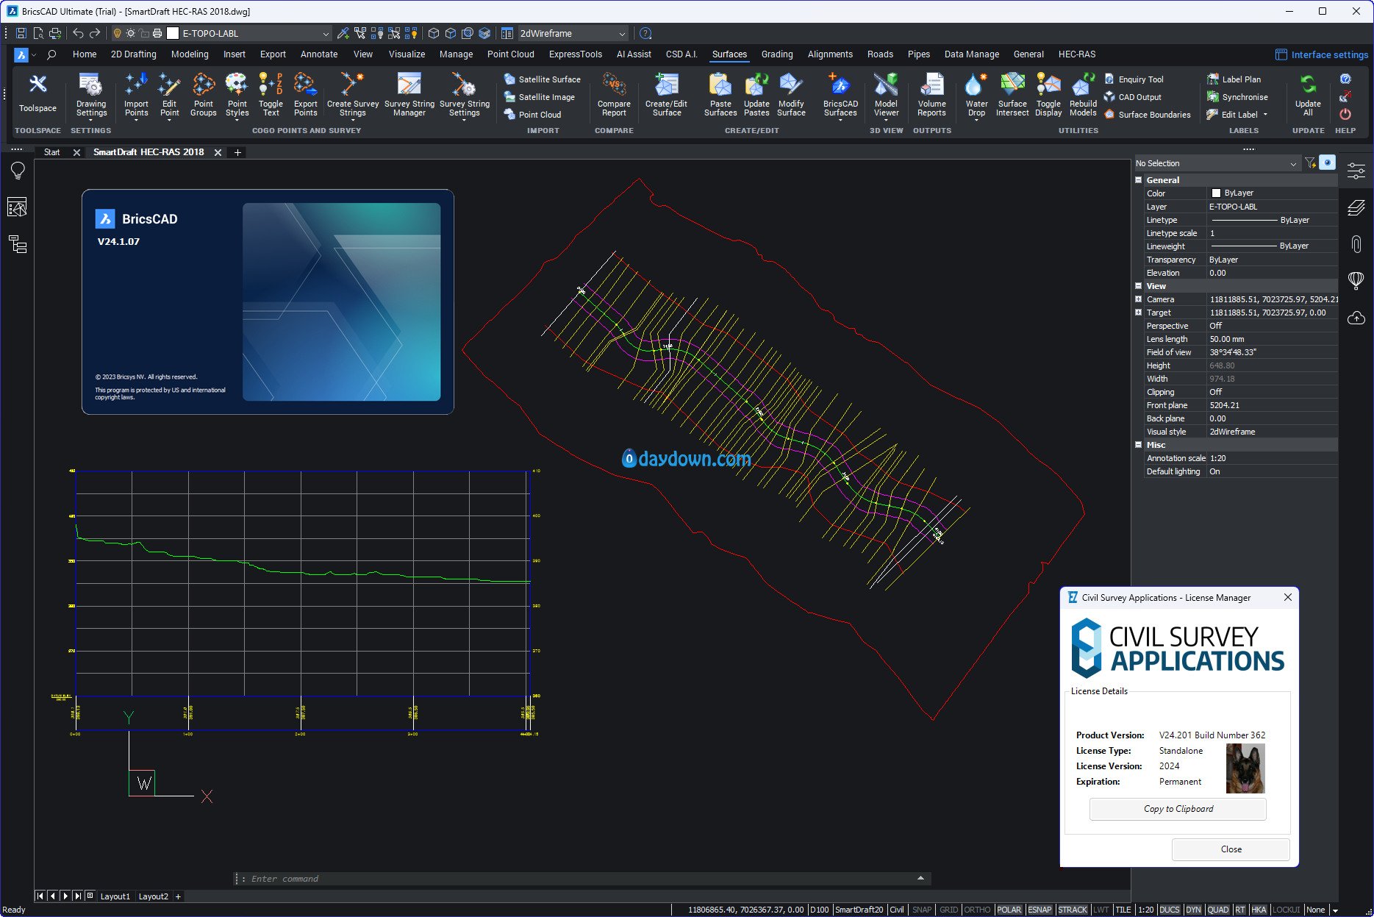Viewport: 1374px width, 917px height.
Task: Switch to the Layout1 tab
Action: click(x=115, y=896)
